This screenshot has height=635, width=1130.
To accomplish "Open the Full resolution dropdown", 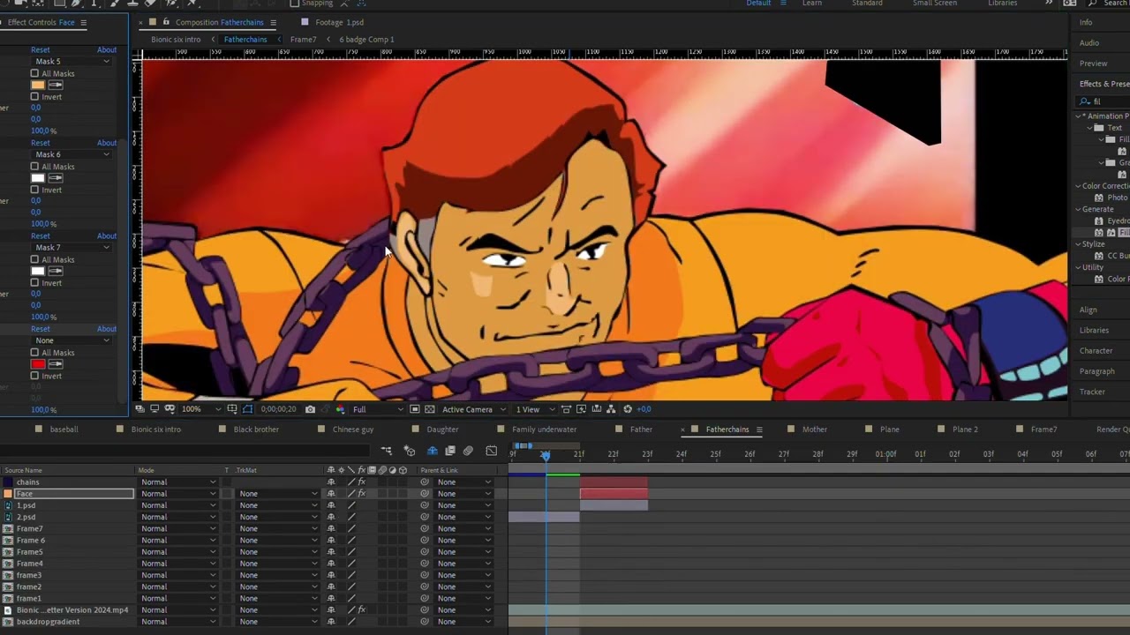I will coord(378,409).
